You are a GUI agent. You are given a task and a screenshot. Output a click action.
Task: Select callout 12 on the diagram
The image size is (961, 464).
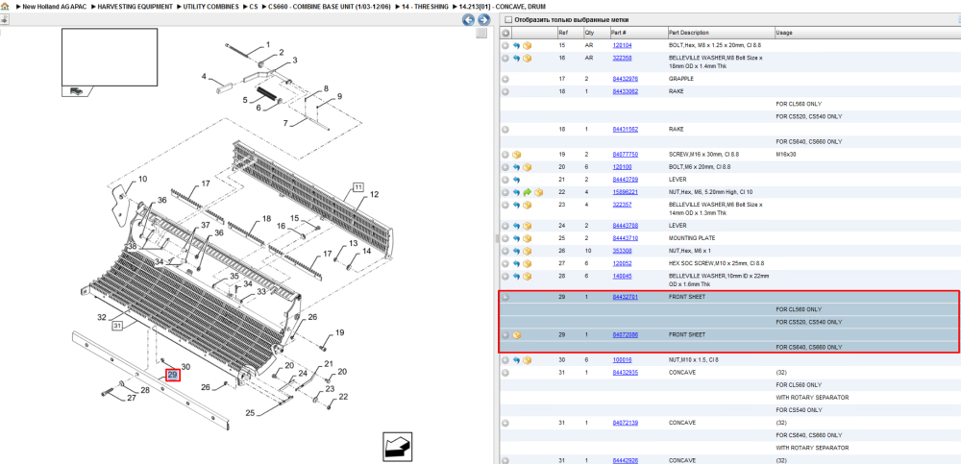374,194
